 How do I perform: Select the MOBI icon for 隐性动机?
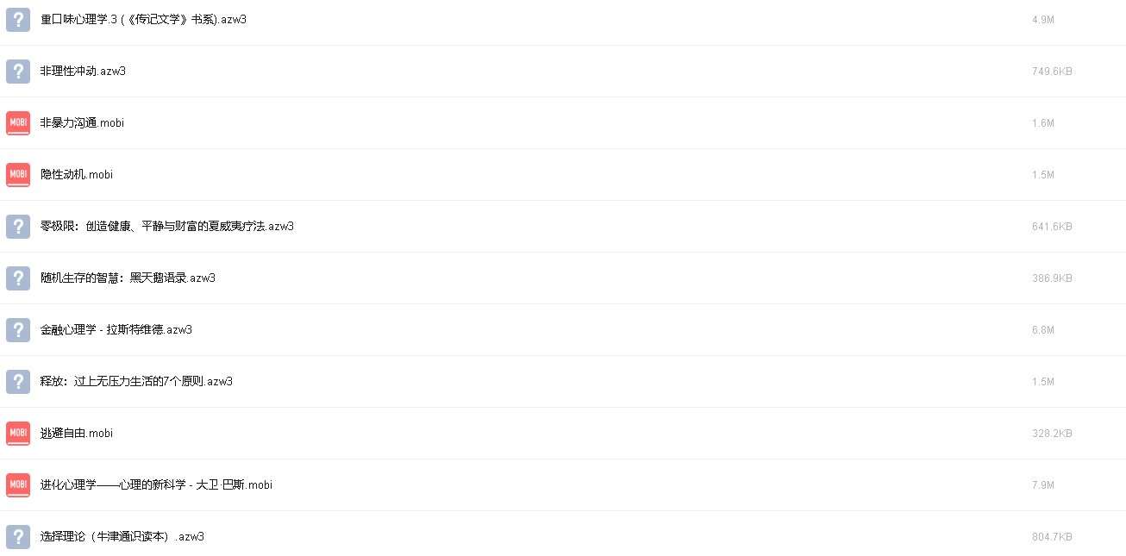[18, 175]
